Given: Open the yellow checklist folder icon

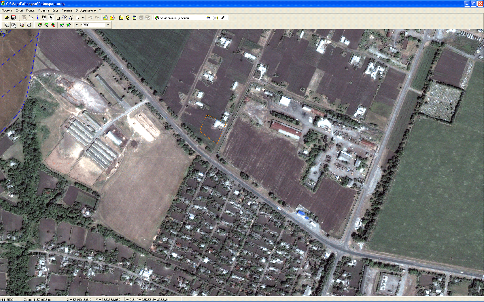Looking at the screenshot, I should click(121, 18).
